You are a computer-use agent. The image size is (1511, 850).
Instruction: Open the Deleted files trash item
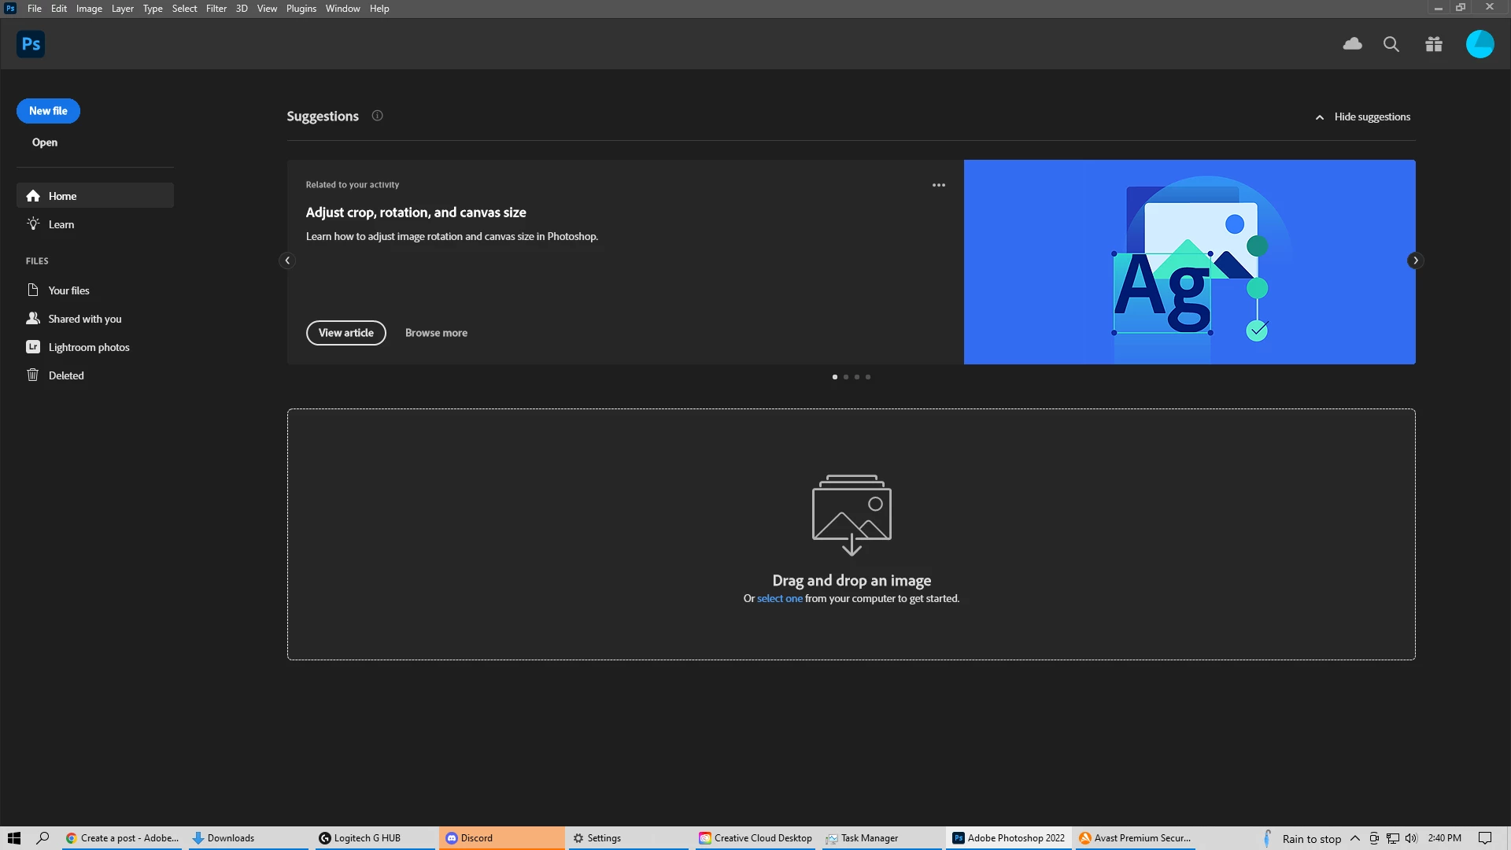(66, 375)
